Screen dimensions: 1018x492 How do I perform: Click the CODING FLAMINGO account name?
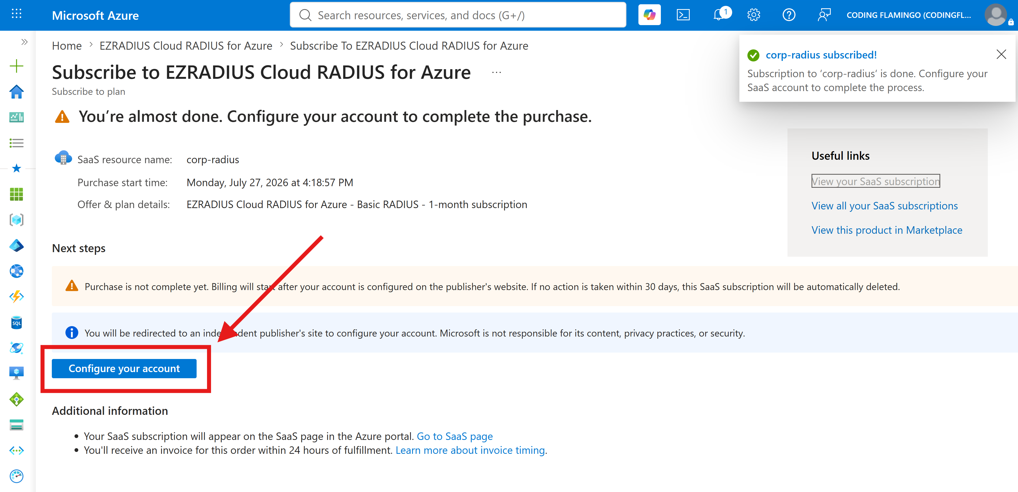click(x=908, y=15)
